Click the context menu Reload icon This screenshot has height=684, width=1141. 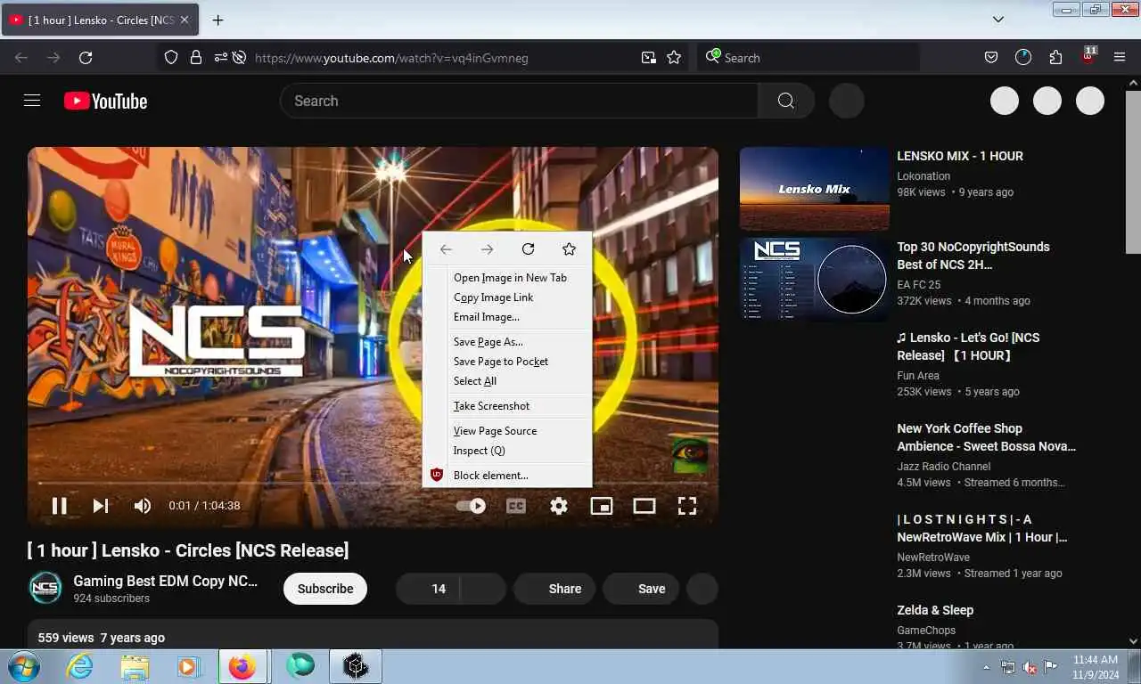[x=528, y=249]
